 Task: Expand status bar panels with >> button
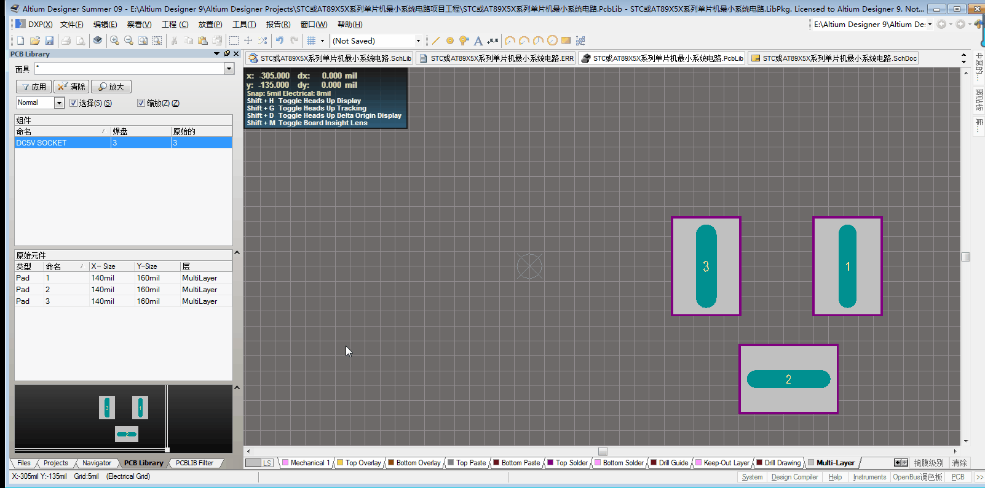979,477
